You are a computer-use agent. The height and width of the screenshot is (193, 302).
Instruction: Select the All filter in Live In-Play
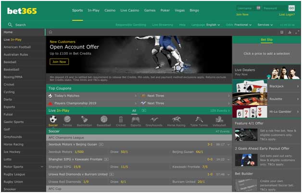coord(134,111)
